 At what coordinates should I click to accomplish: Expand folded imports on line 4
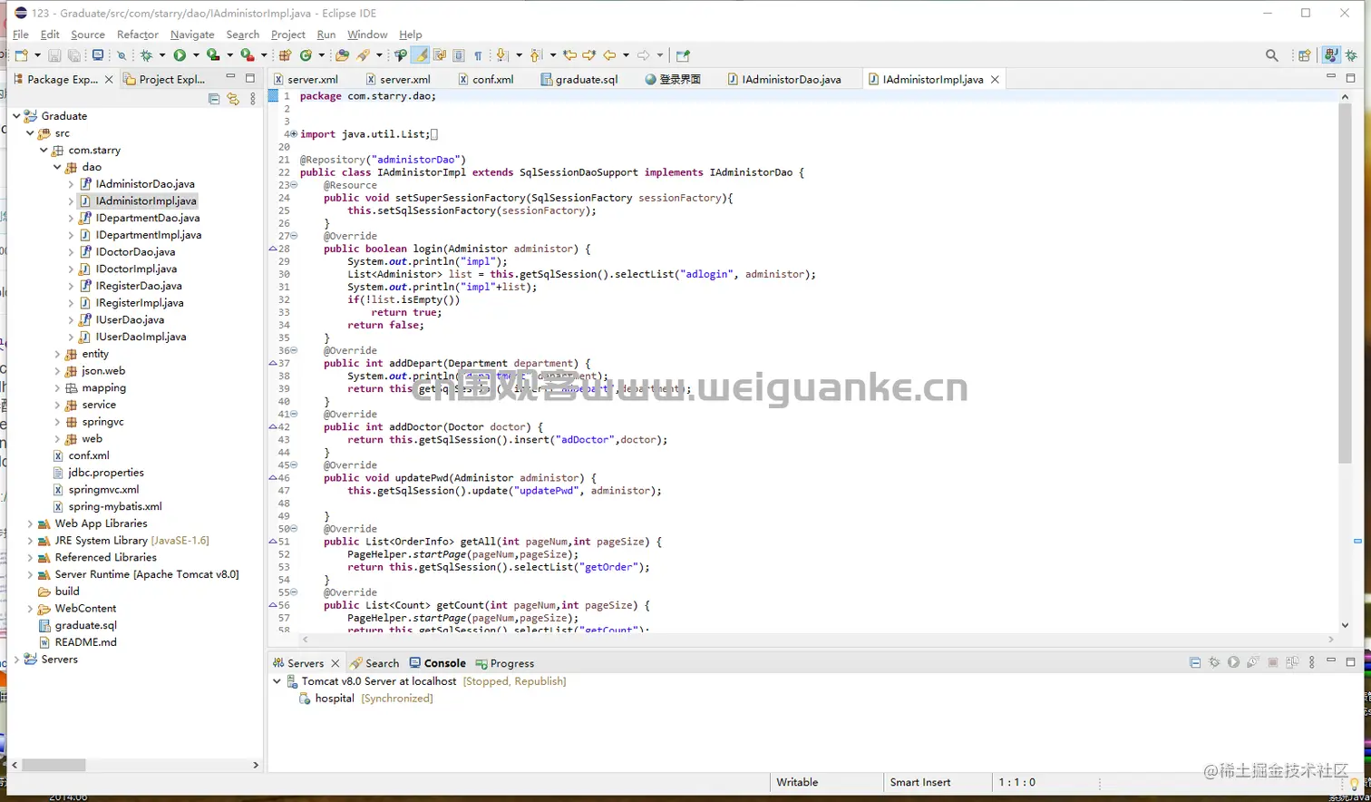(x=293, y=134)
